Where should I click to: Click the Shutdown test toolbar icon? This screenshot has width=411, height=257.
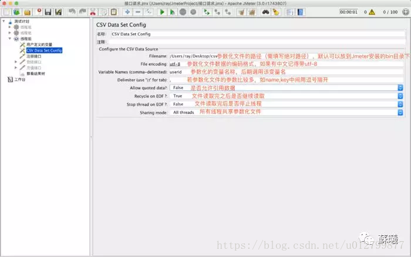point(193,12)
